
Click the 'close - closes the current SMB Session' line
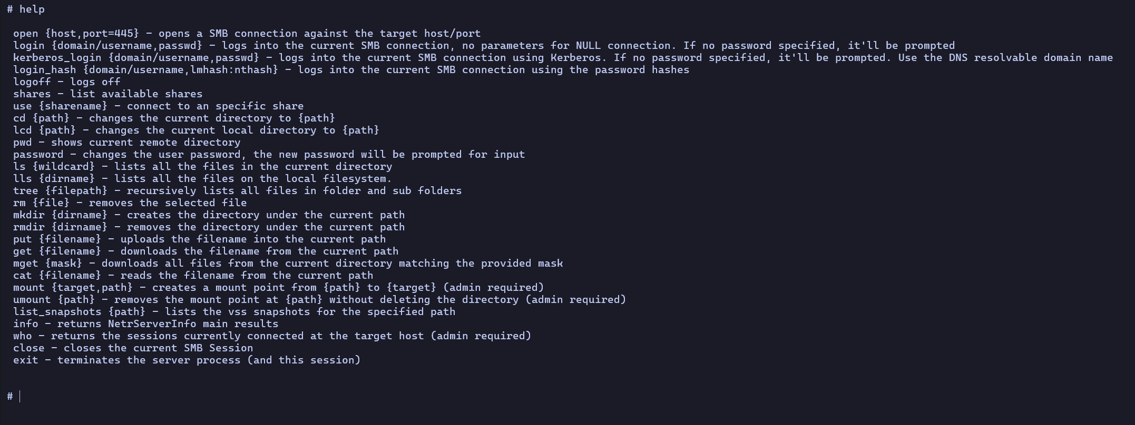[133, 348]
